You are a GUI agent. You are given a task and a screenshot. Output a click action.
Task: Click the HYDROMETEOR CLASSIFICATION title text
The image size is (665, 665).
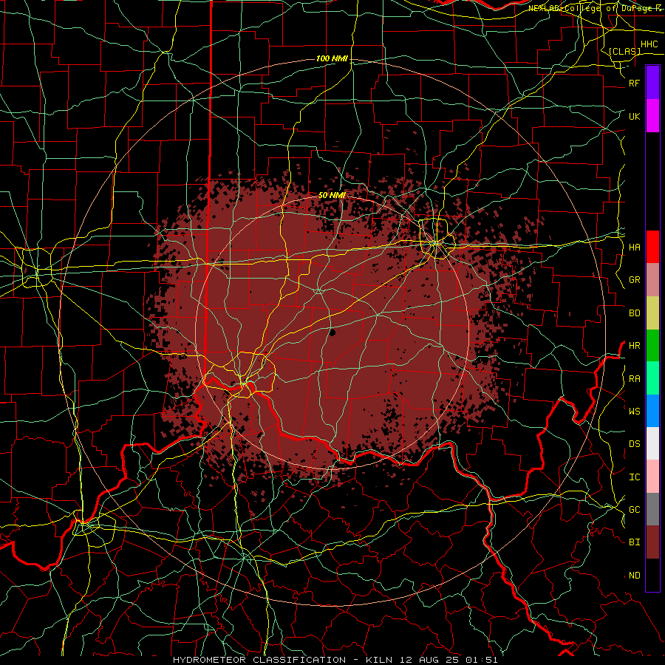pyautogui.click(x=259, y=660)
